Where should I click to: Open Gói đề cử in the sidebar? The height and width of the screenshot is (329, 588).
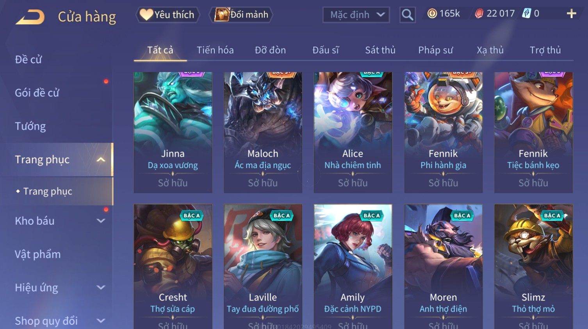point(37,93)
